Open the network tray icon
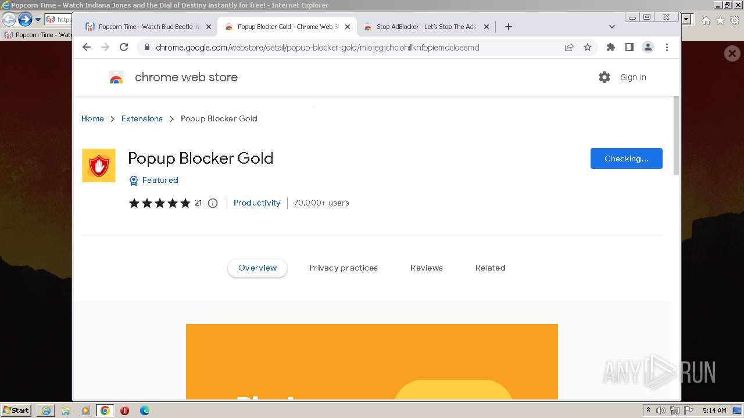 tap(674, 410)
